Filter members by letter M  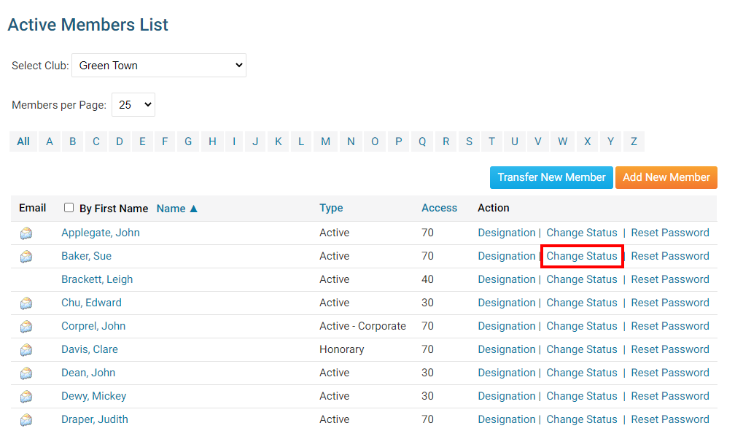pyautogui.click(x=325, y=141)
